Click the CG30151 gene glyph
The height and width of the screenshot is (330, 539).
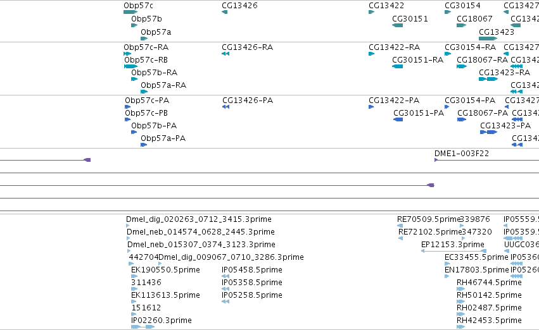coord(397,25)
